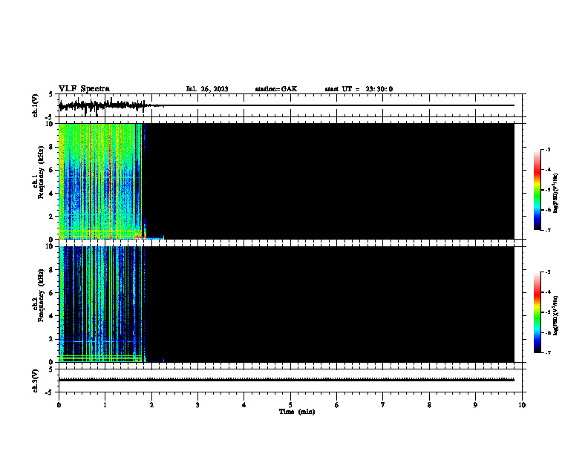588x454 pixels.
Task: Click the "8" kHz tick on ch.2 frequency axis
Action: 51,270
